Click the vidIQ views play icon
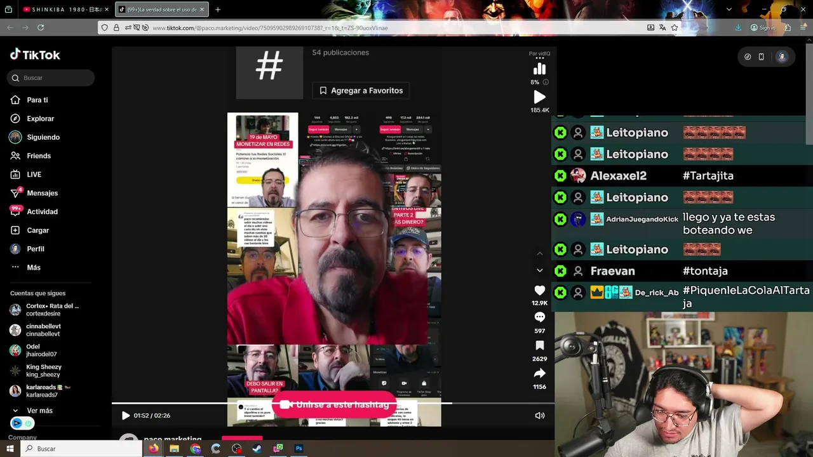813x457 pixels. click(539, 97)
